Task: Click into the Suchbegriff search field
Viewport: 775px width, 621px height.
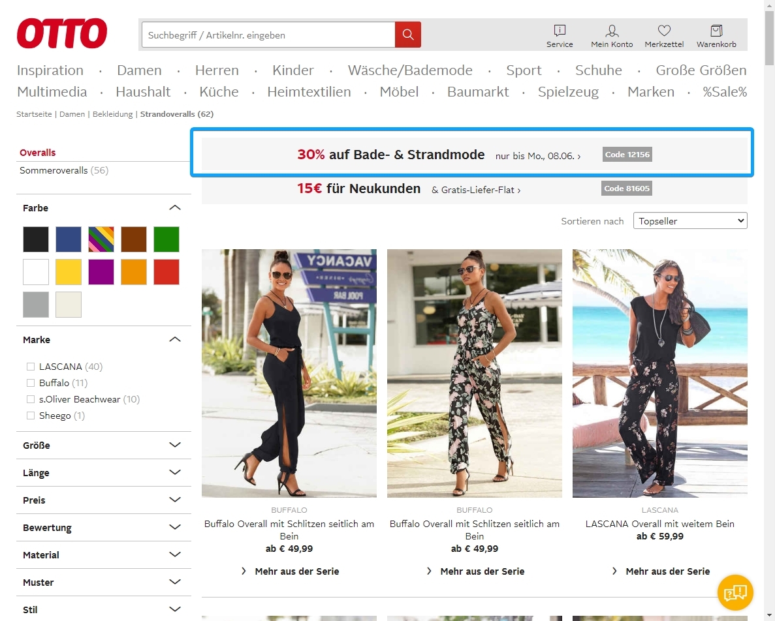Action: pos(268,35)
